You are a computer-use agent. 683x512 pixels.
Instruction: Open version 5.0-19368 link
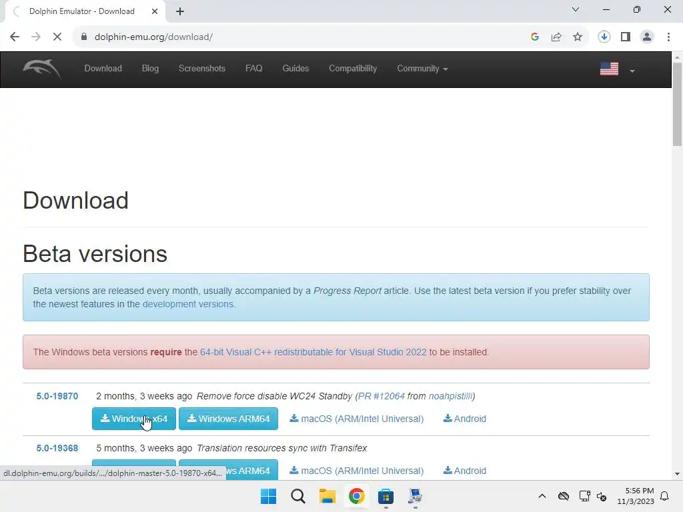(57, 448)
